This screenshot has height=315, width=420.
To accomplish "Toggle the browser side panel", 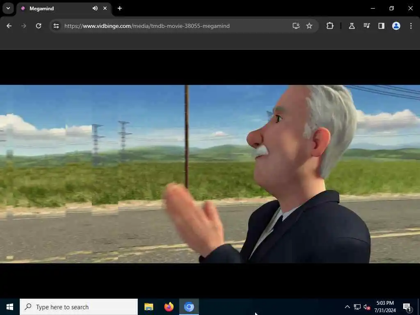I will click(381, 26).
